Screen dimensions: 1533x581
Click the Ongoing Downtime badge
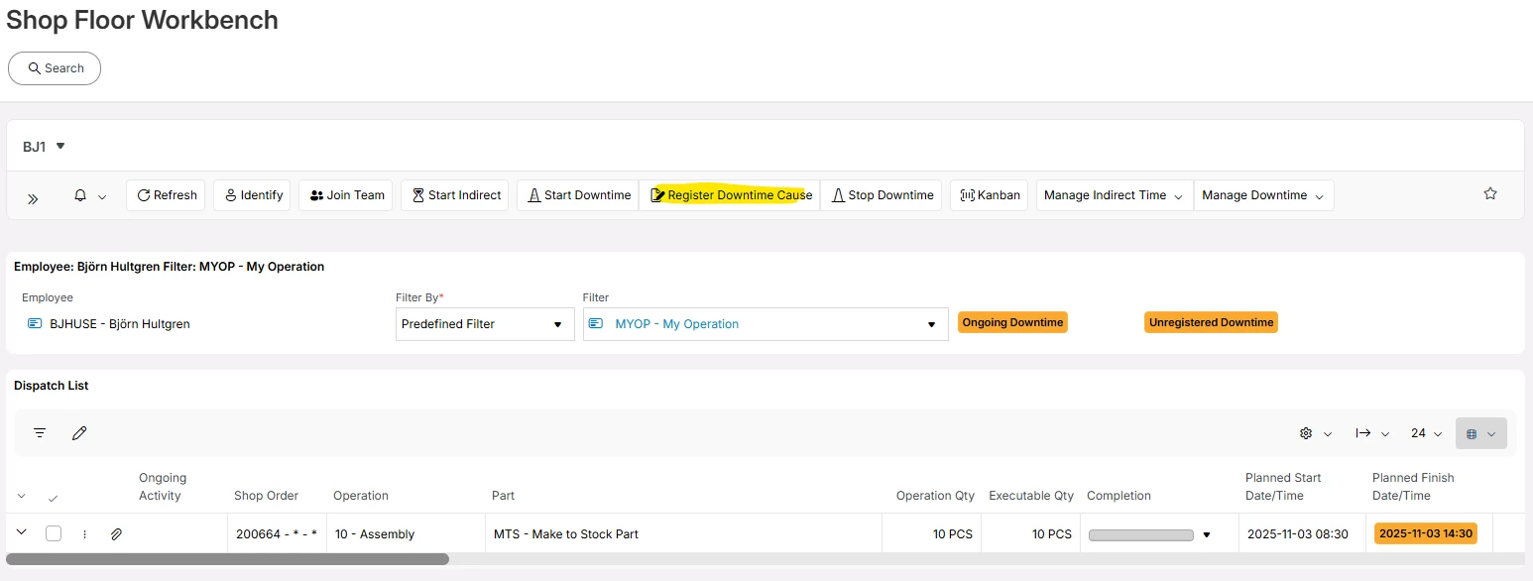tap(1012, 322)
